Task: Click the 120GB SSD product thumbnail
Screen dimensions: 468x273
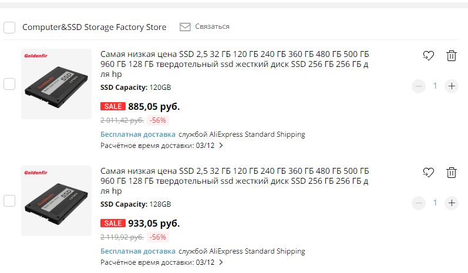Action: tap(56, 84)
